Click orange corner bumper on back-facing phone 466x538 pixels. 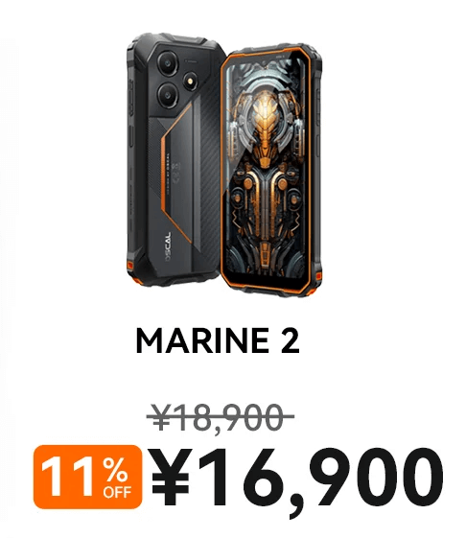(x=130, y=266)
